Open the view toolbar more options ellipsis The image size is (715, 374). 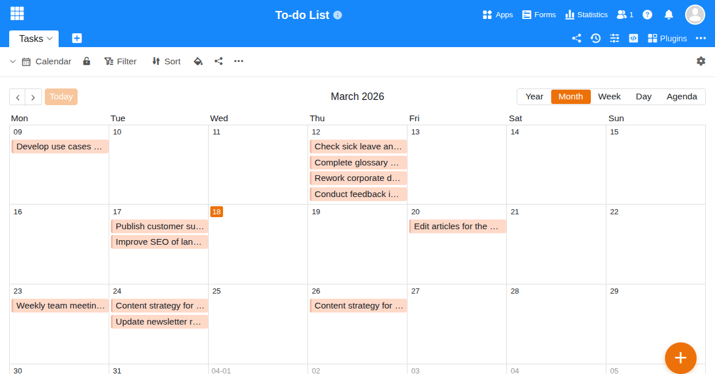(x=239, y=61)
